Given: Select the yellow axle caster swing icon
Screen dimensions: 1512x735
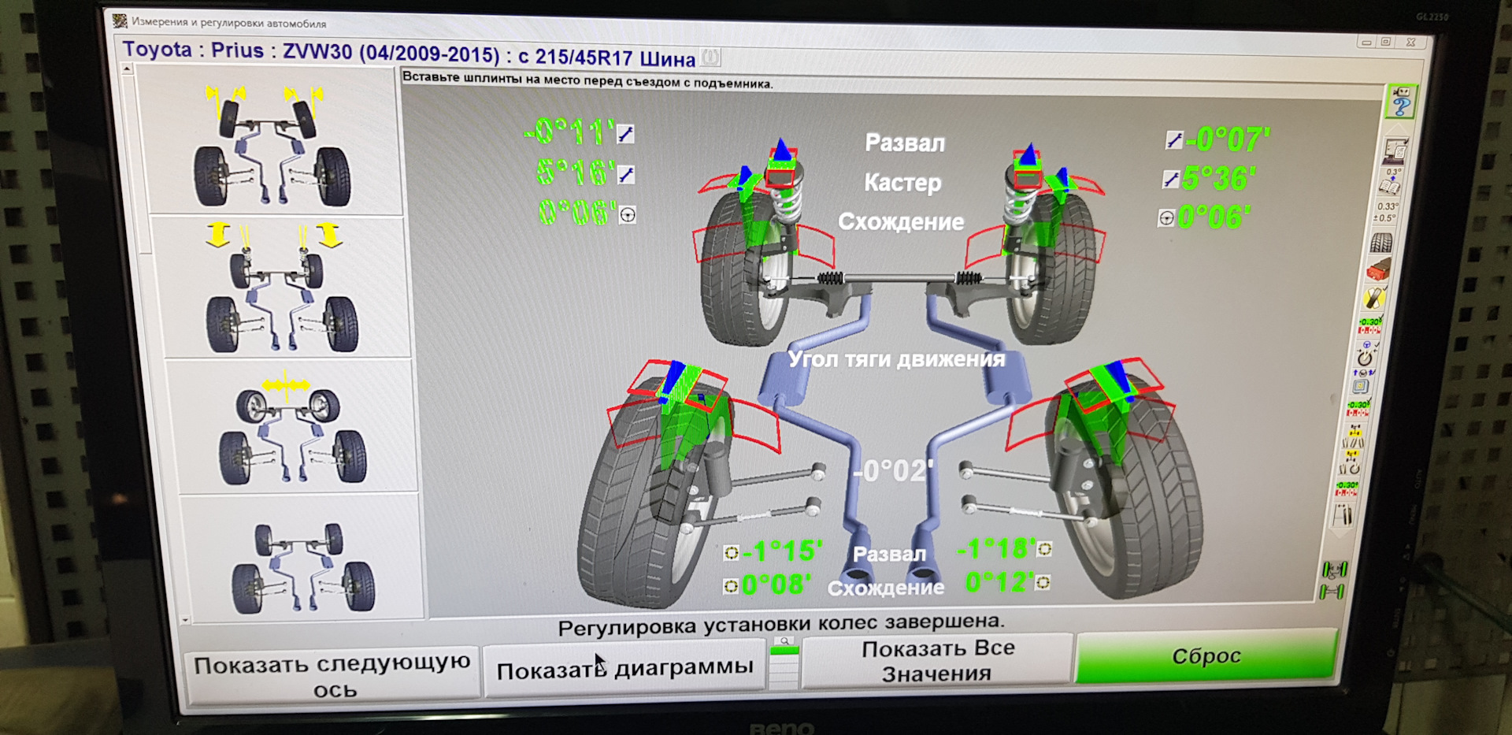Looking at the screenshot, I should (1351, 462).
